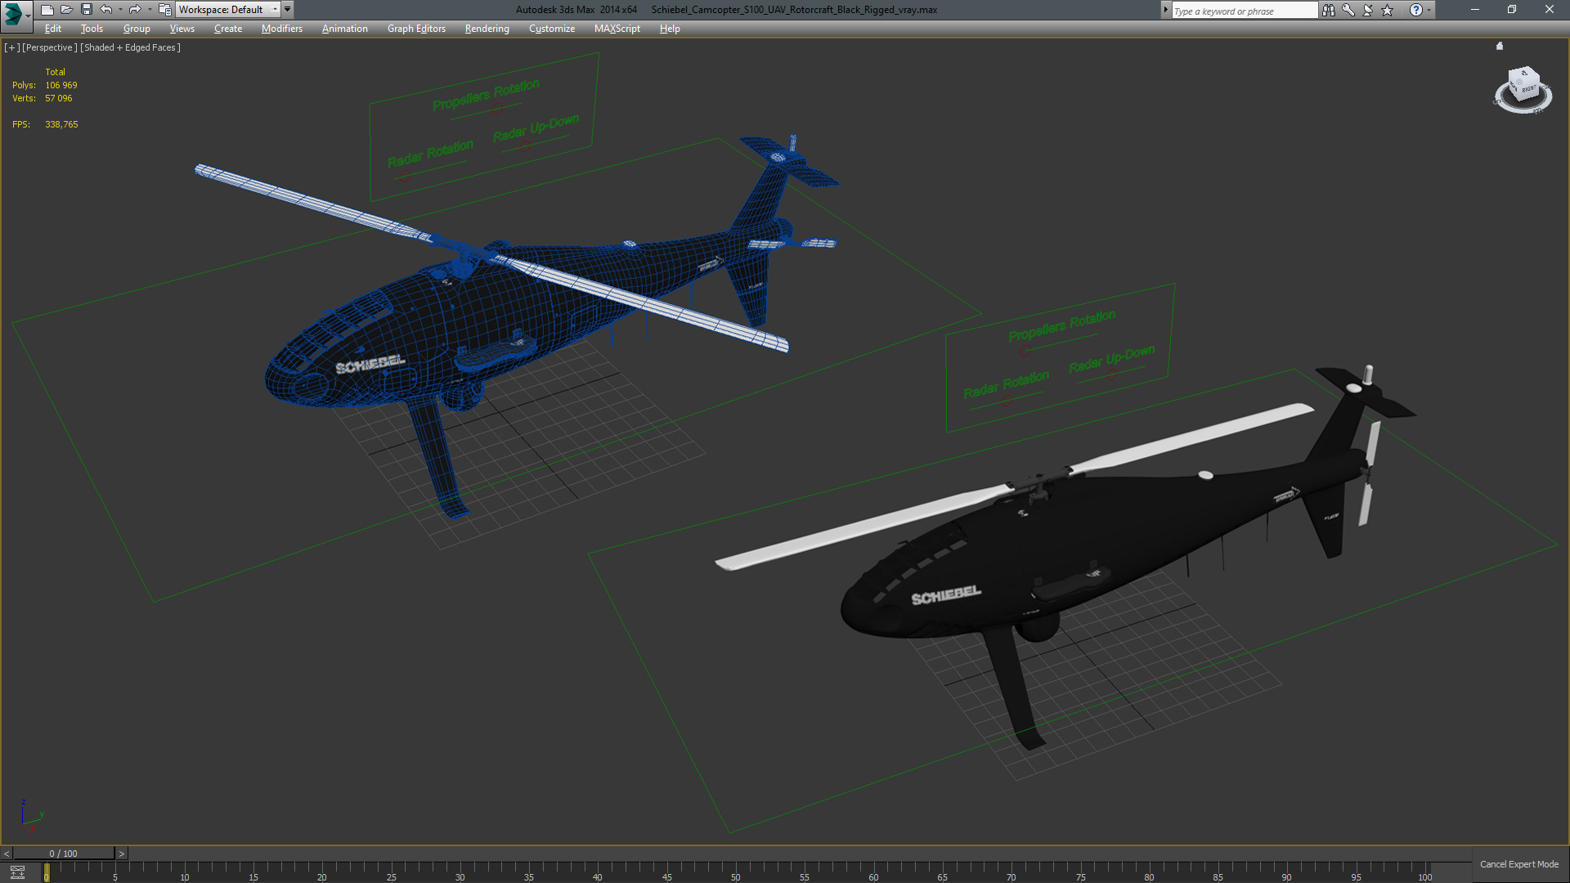Undo the last action with Undo arrow
1570x883 pixels.
(x=105, y=10)
